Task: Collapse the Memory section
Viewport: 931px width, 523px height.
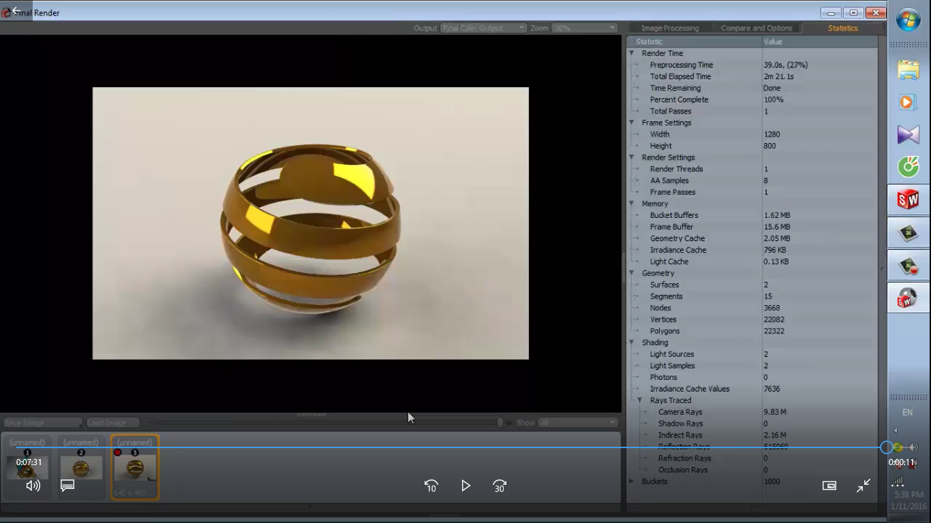Action: pyautogui.click(x=632, y=204)
